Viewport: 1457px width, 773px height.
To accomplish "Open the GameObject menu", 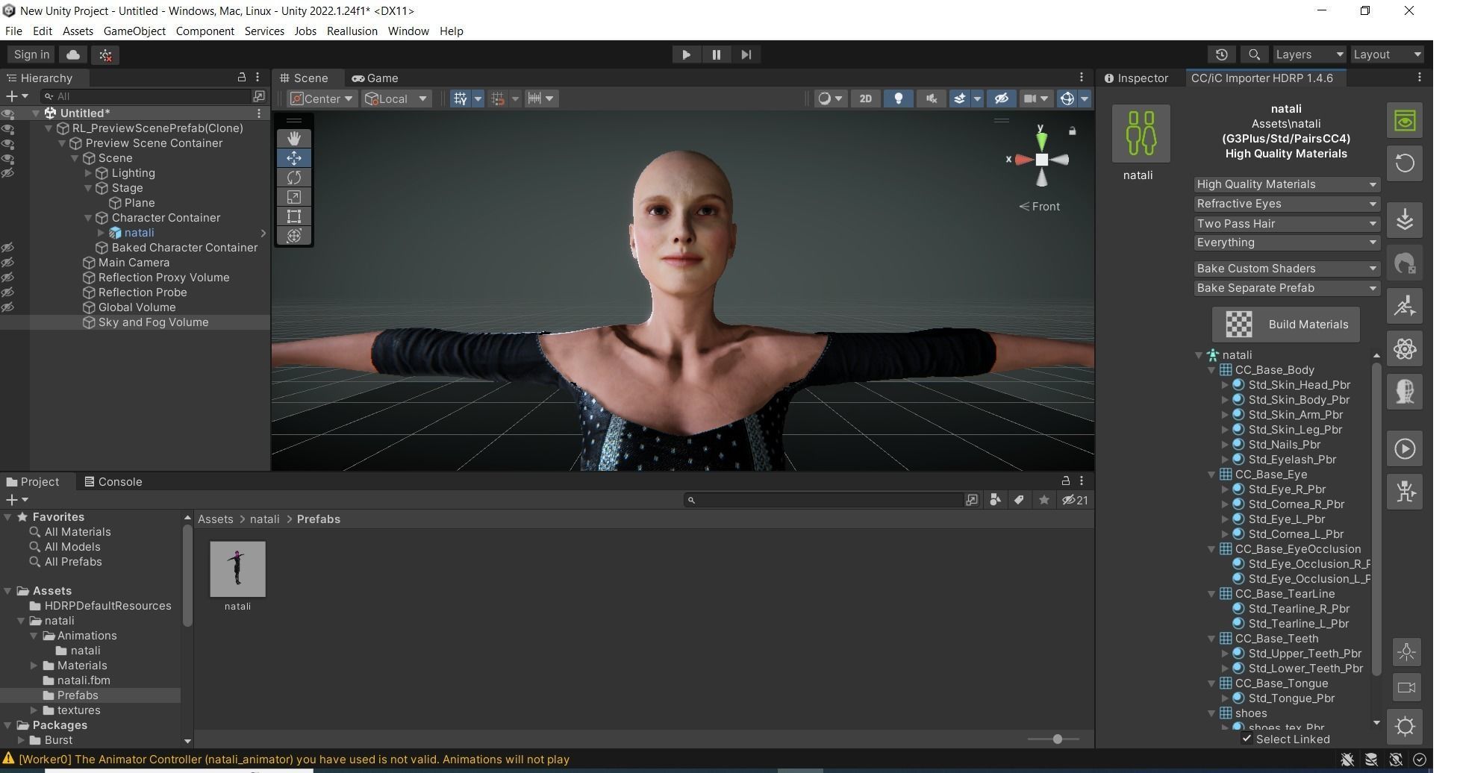I will (134, 31).
